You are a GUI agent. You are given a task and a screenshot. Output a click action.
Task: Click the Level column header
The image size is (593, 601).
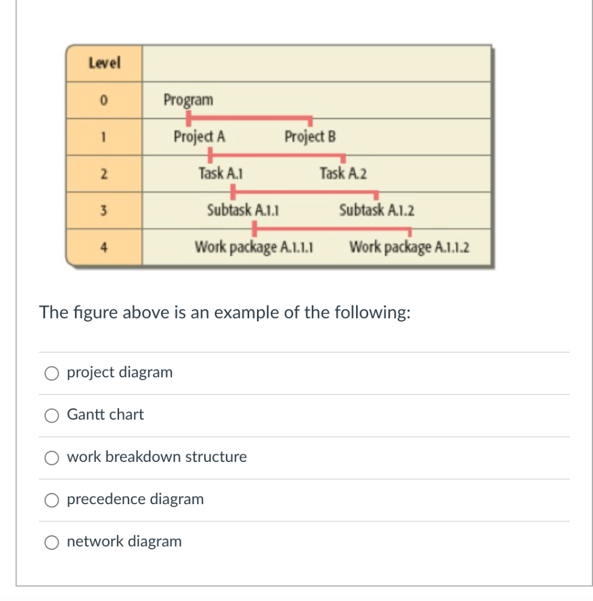coord(104,63)
